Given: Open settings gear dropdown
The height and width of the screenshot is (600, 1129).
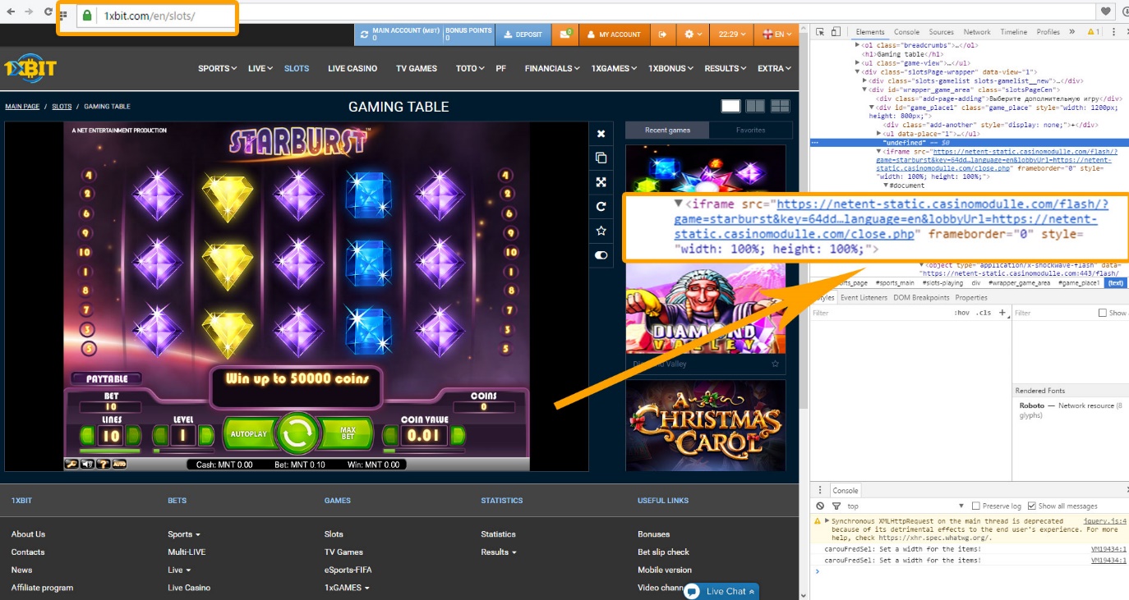Looking at the screenshot, I should coord(693,34).
